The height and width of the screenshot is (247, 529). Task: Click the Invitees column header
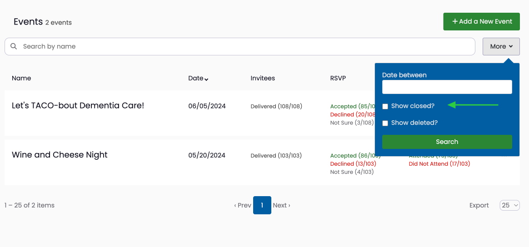tap(263, 78)
